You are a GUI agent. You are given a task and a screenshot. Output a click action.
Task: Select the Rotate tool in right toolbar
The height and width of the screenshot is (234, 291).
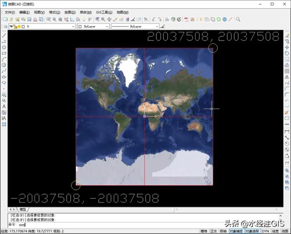[287, 53]
